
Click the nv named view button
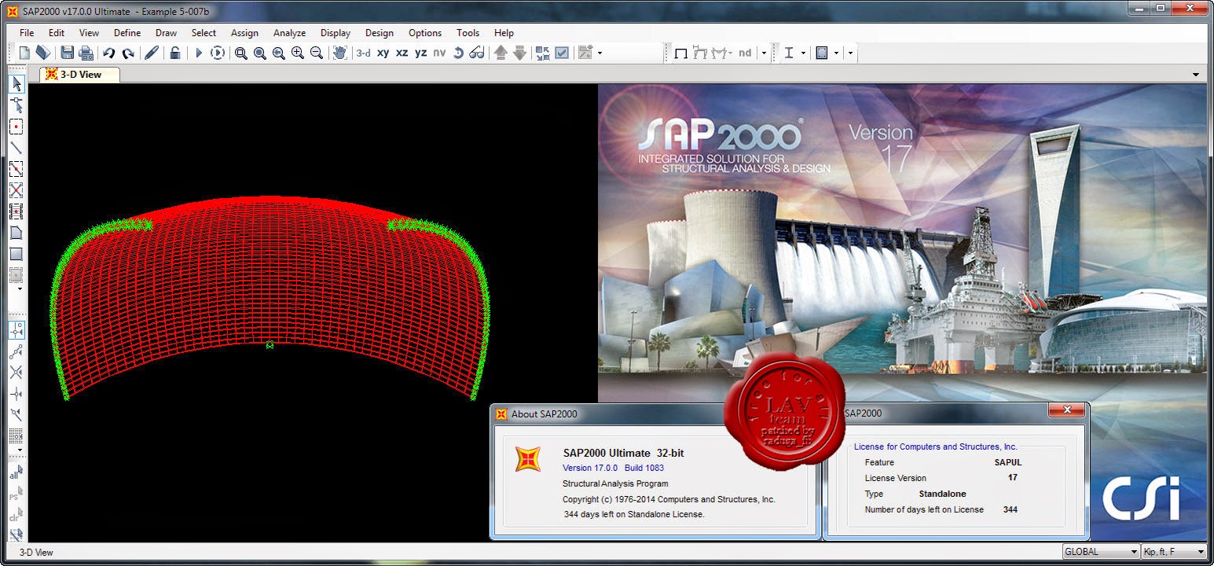click(439, 53)
